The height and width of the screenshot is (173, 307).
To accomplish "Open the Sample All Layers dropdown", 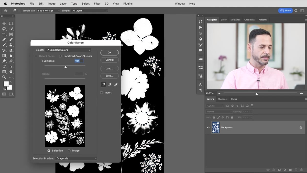I will tap(90, 11).
